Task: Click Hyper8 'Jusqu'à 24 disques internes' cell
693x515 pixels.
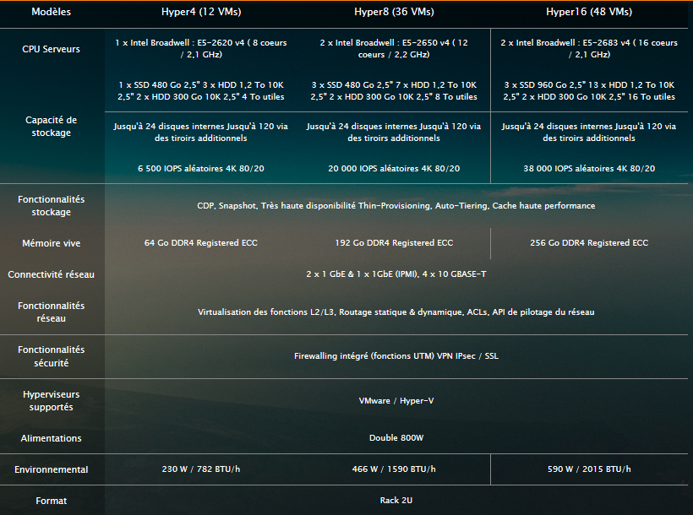Action: [394, 132]
